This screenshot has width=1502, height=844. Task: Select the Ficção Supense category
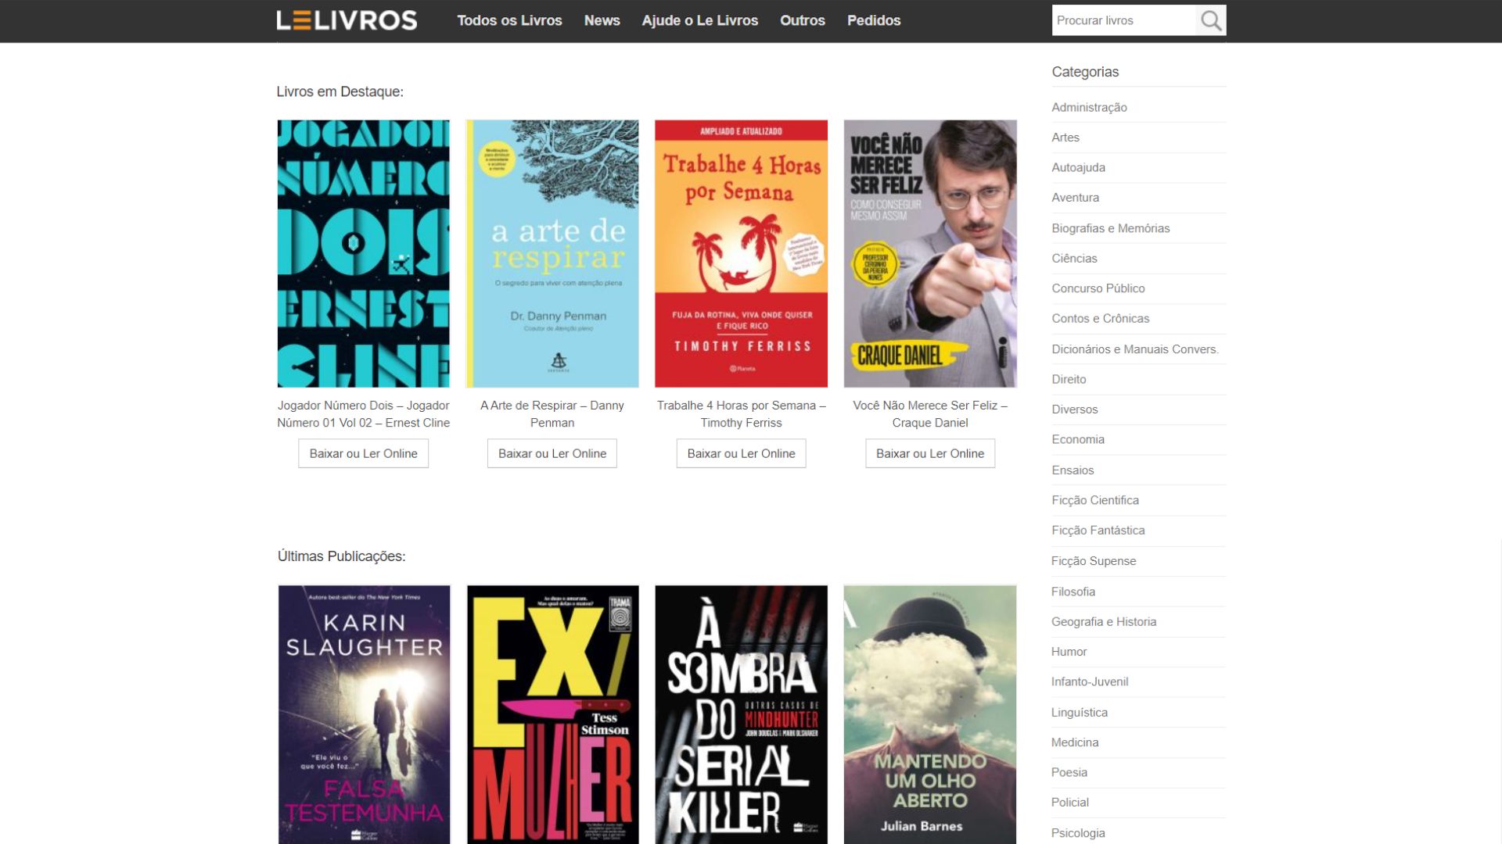1094,561
